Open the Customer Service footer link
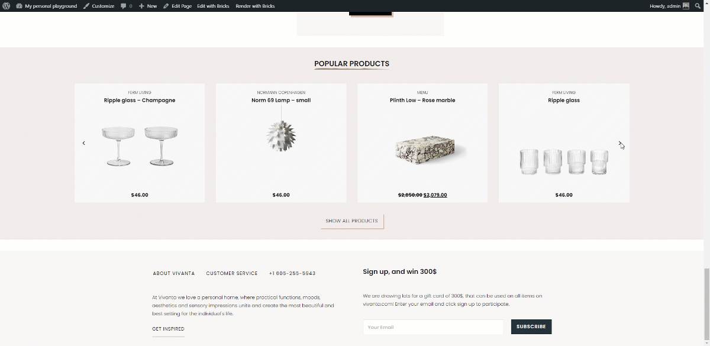 [x=232, y=273]
